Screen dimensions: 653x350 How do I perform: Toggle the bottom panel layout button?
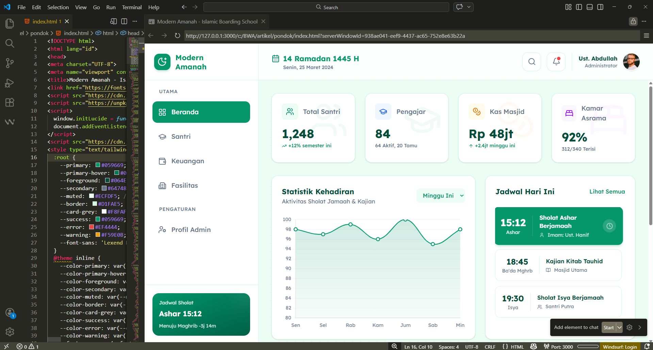[590, 7]
